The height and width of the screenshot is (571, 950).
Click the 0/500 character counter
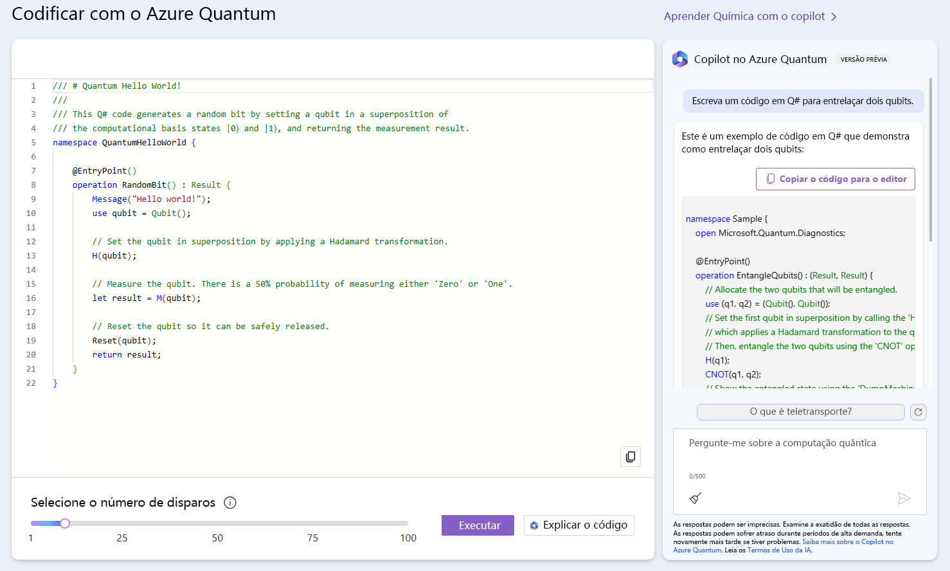[697, 476]
